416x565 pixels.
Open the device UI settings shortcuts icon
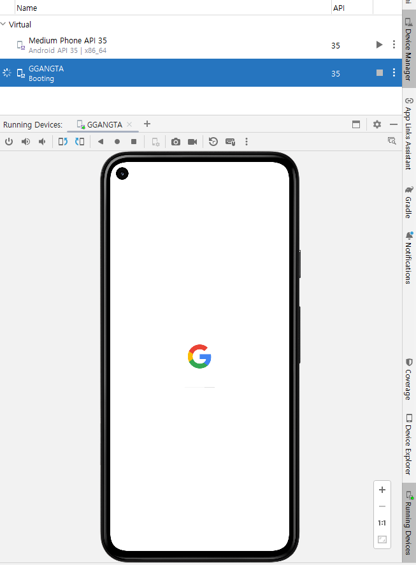click(x=155, y=142)
